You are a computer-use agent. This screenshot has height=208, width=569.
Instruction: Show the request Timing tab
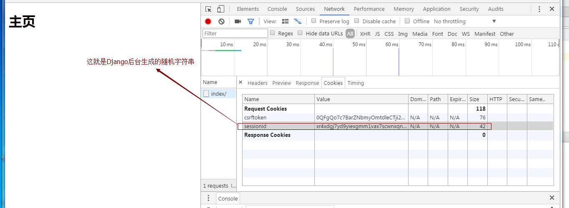point(356,83)
